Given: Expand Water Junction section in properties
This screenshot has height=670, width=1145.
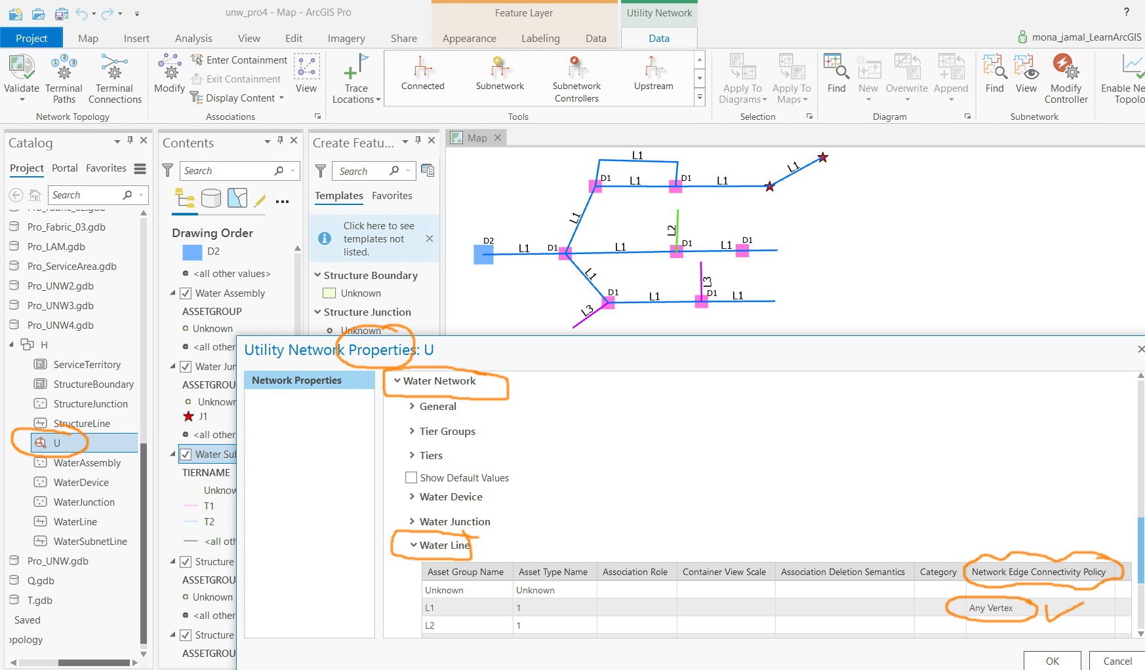Looking at the screenshot, I should coord(412,521).
